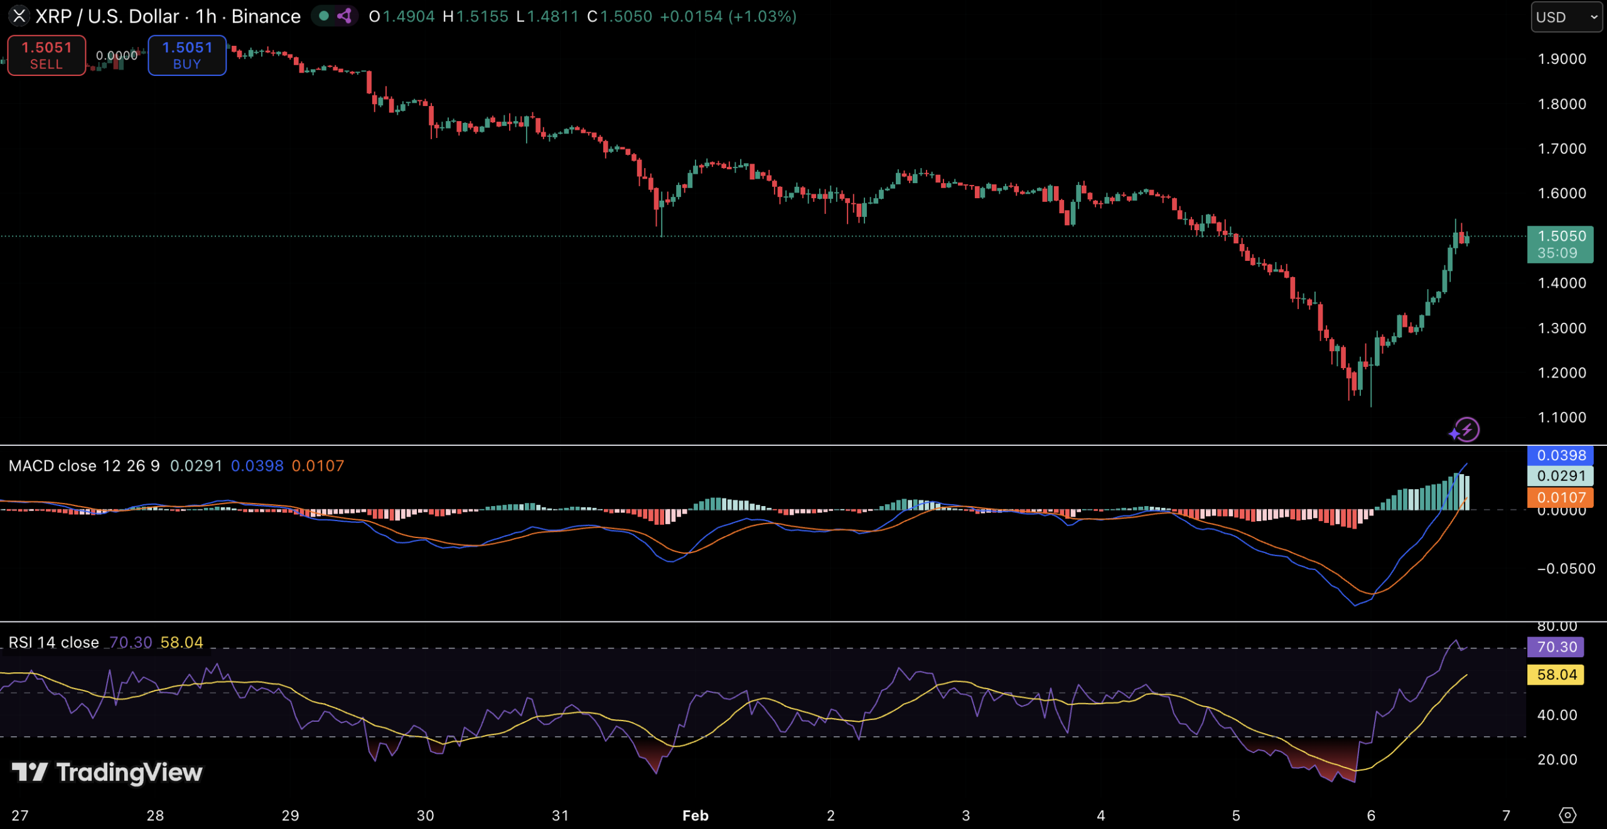The image size is (1607, 829).
Task: Click the 0.0000 spread value between buttons
Action: click(x=117, y=56)
